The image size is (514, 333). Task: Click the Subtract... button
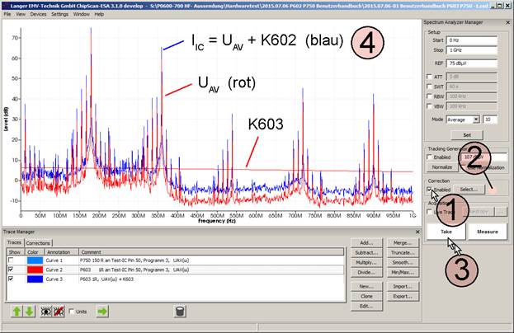(365, 255)
